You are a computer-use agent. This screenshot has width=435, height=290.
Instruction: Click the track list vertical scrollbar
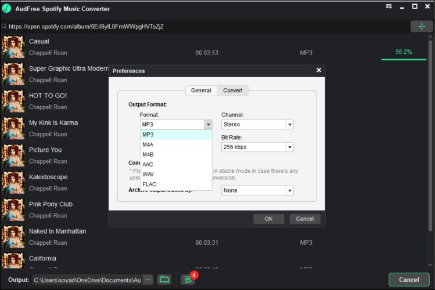[x=430, y=136]
